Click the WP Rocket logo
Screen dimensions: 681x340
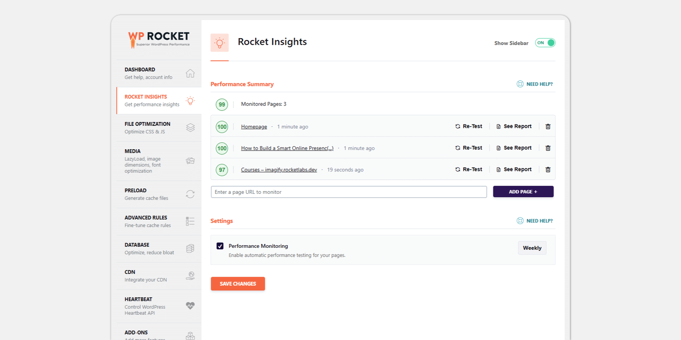(x=159, y=40)
